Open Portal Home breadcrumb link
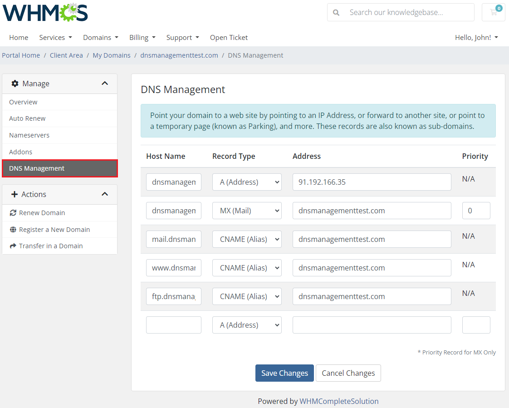 point(21,55)
